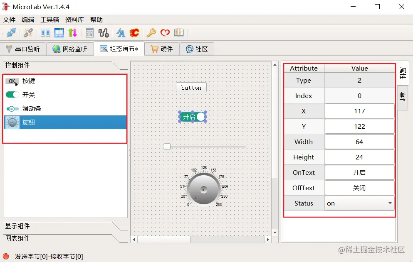Click the green and pink up-down arrows icon

(x=73, y=33)
